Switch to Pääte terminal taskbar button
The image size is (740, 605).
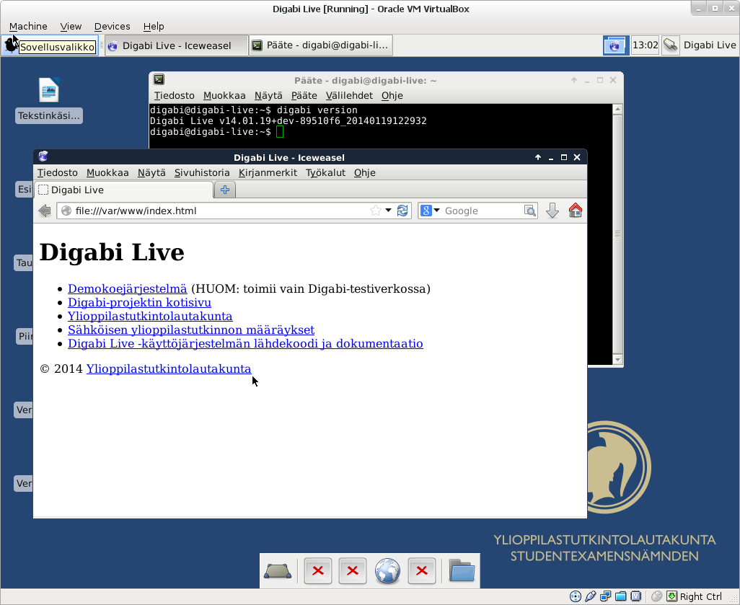click(321, 45)
